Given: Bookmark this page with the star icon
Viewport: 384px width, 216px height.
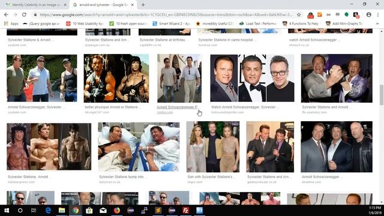Looking at the screenshot, I should pyautogui.click(x=299, y=14).
